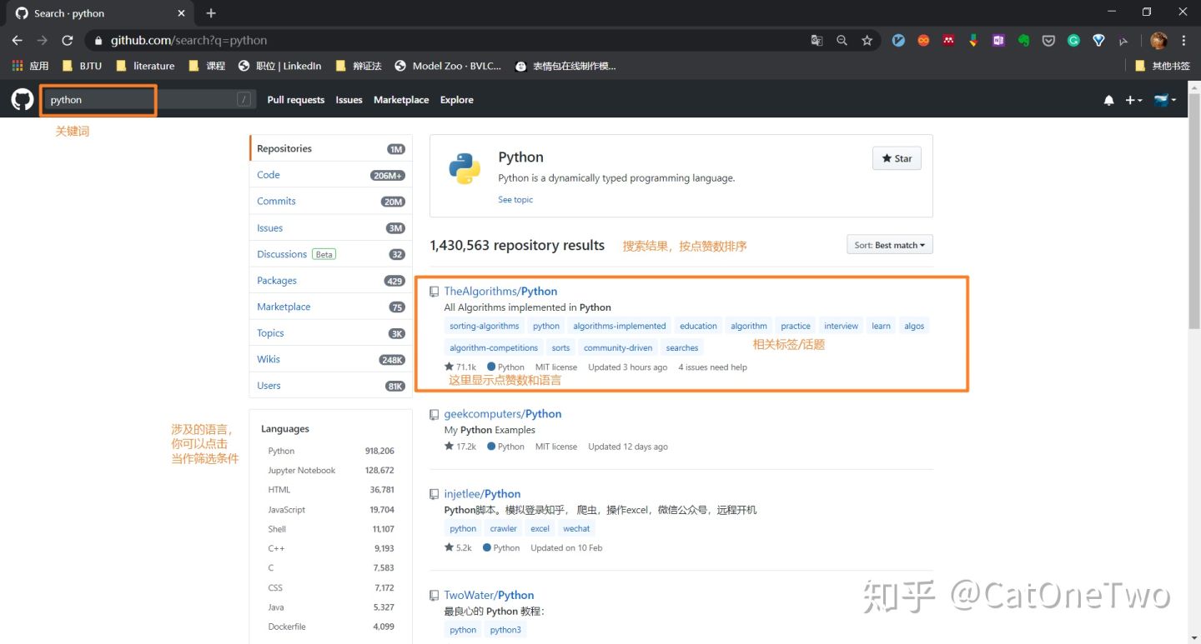Open a new browser tab with plus
Image resolution: width=1201 pixels, height=644 pixels.
(211, 13)
